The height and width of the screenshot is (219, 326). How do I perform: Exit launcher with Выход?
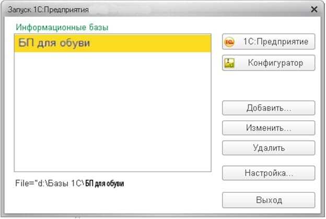click(x=269, y=200)
